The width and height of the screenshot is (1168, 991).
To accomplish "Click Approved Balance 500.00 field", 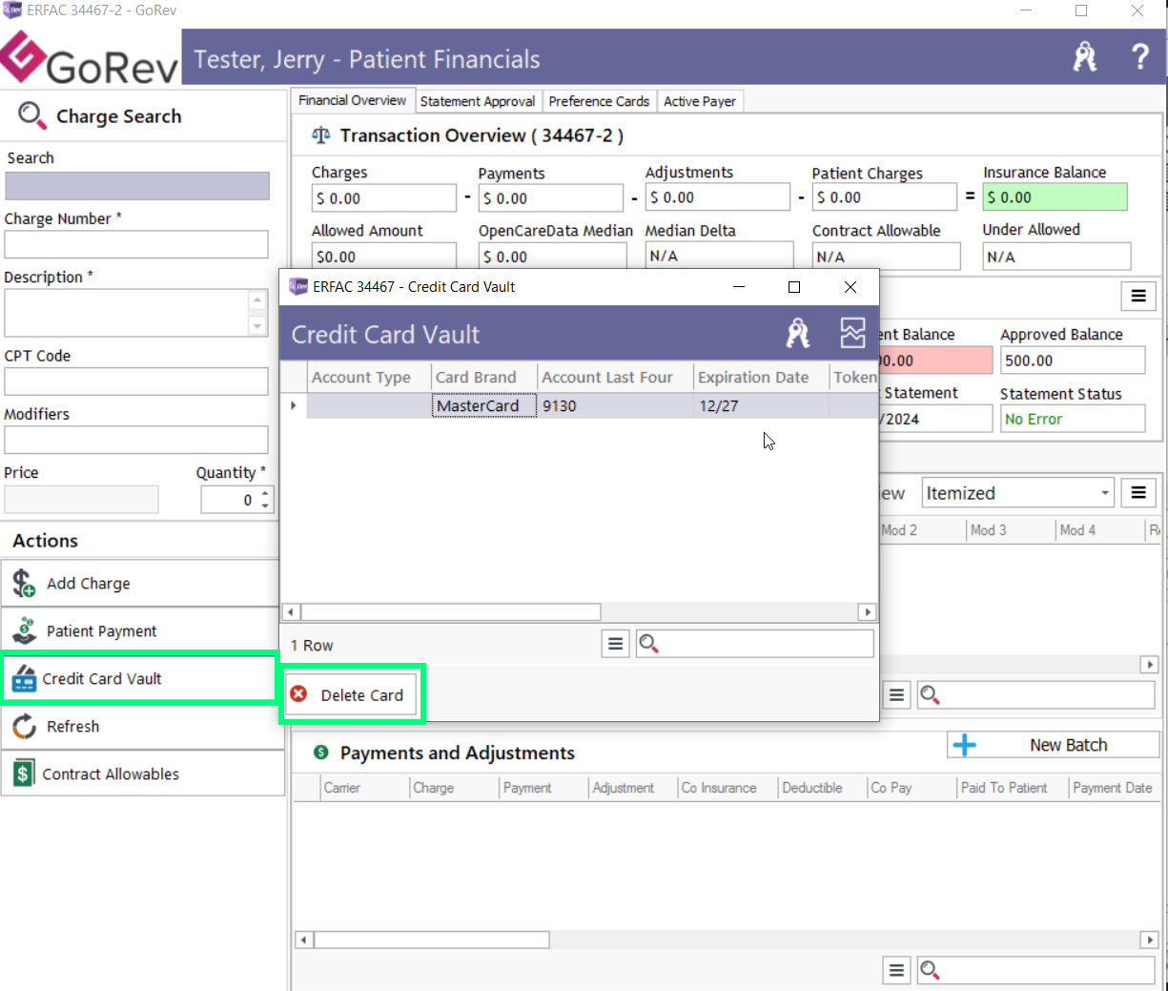I will pos(1072,361).
